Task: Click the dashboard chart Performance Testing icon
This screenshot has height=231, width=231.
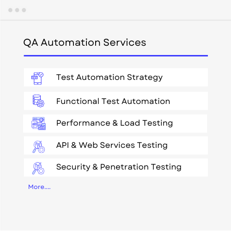Action: (x=38, y=123)
